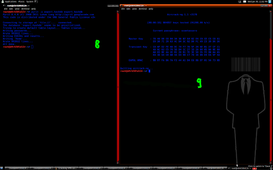Click the blue arrow icon at top-right corner
Screen dimensions: 273x170
[270, 2]
